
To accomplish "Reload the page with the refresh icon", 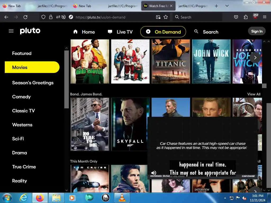I will pos(25,17).
